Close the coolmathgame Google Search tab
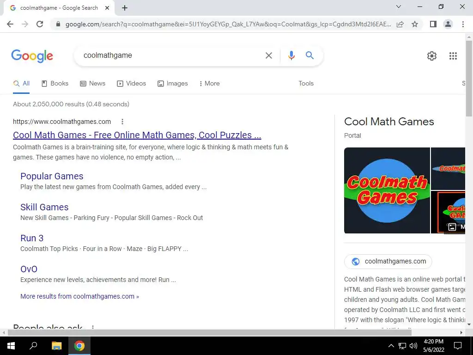Screen dimensions: 473x355 (107, 8)
